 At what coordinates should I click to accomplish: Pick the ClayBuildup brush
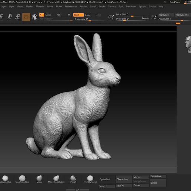[5, 179]
